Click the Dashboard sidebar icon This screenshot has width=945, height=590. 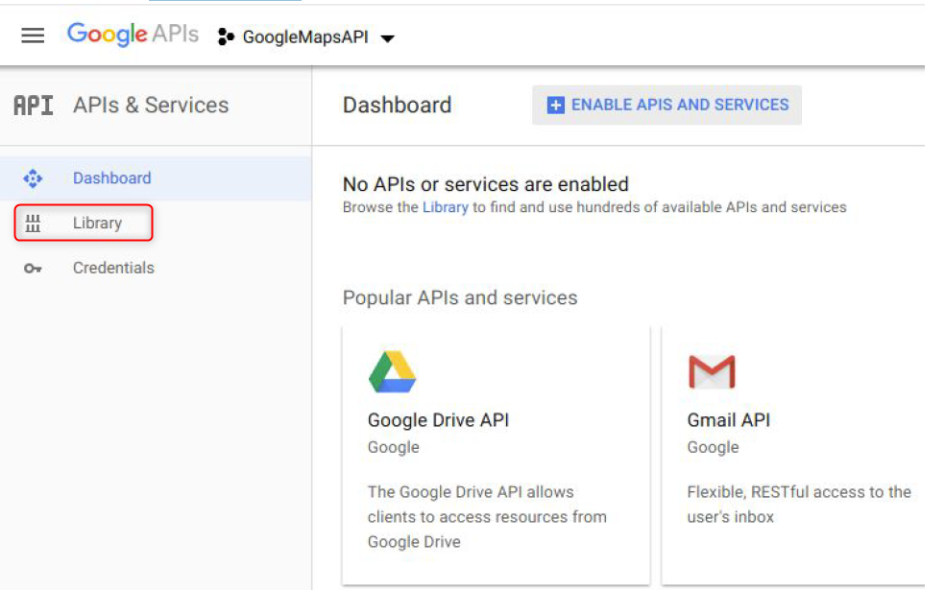[x=33, y=178]
